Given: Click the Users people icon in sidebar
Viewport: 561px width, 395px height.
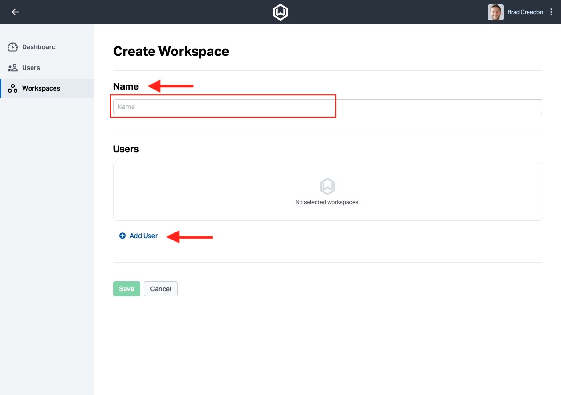Looking at the screenshot, I should click(12, 68).
